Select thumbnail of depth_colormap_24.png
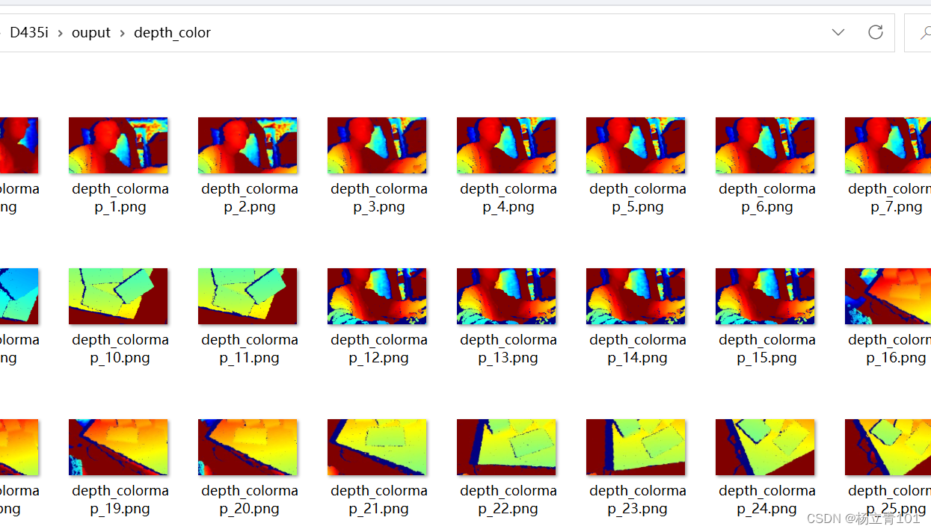The height and width of the screenshot is (532, 931). 765,448
